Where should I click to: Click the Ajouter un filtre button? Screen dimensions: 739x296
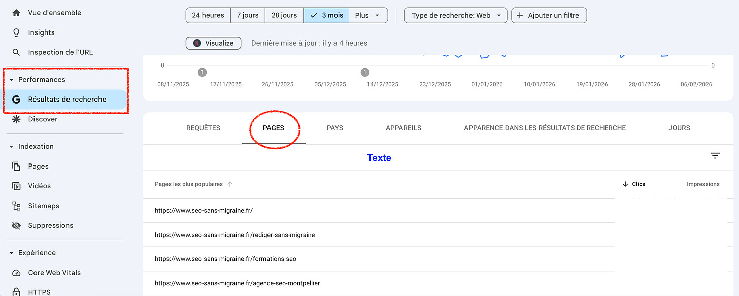coord(549,15)
